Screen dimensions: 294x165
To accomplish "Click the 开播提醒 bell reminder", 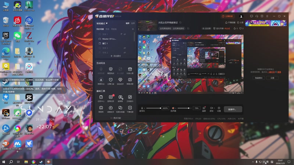I will point(230,22).
